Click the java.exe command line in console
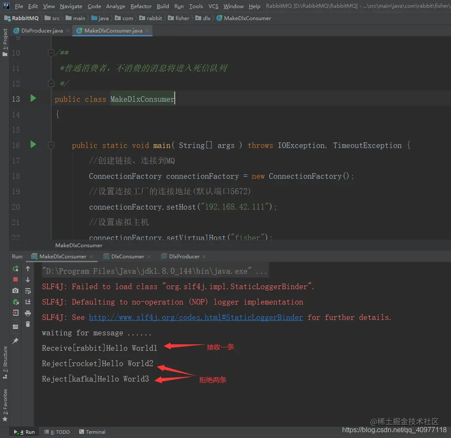The width and height of the screenshot is (451, 438). [155, 271]
